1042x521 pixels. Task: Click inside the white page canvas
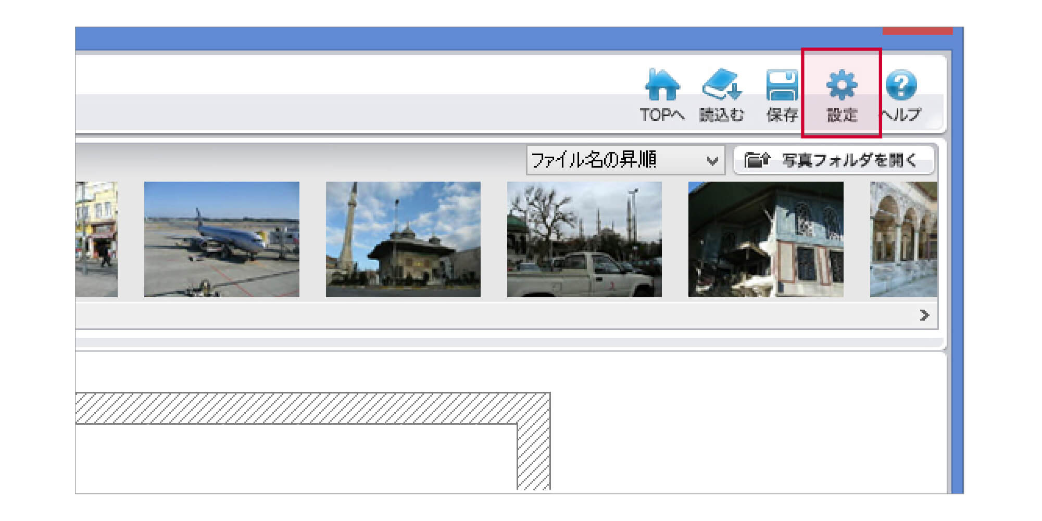point(292,458)
